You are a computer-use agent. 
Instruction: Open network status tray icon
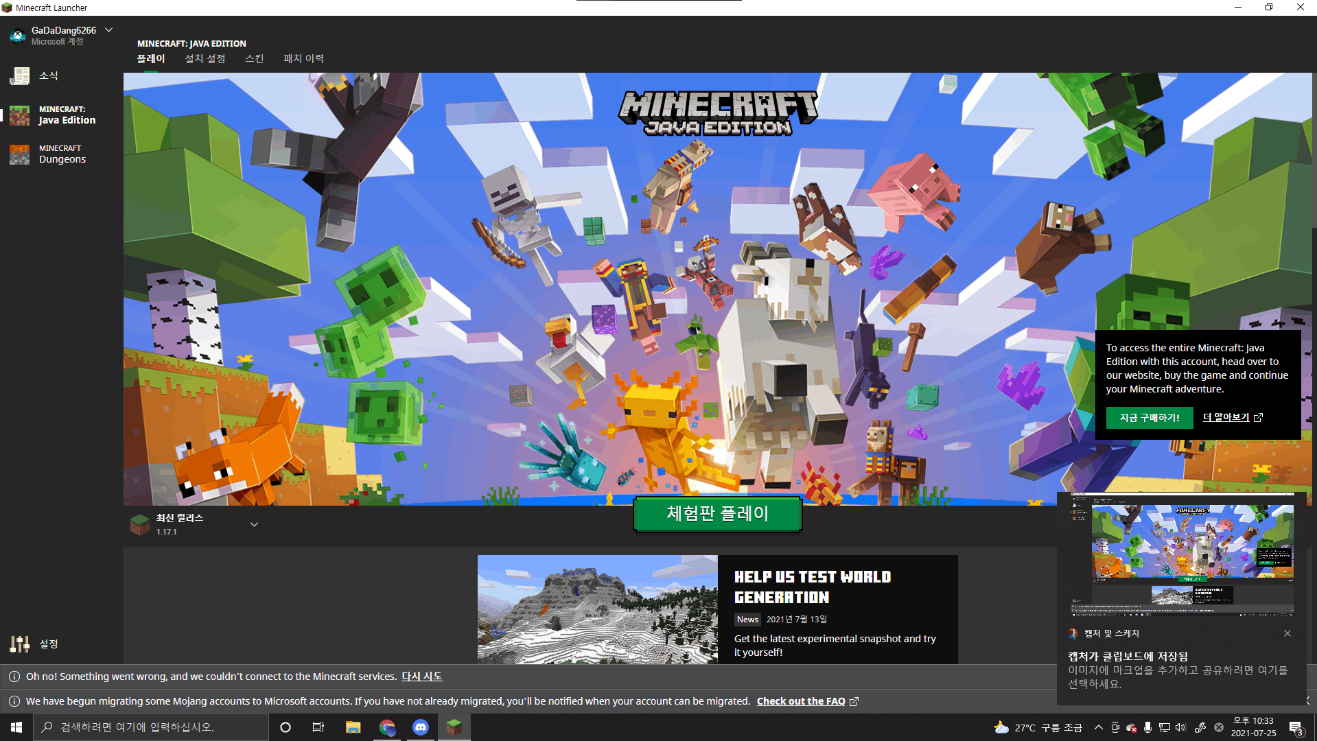1165,727
